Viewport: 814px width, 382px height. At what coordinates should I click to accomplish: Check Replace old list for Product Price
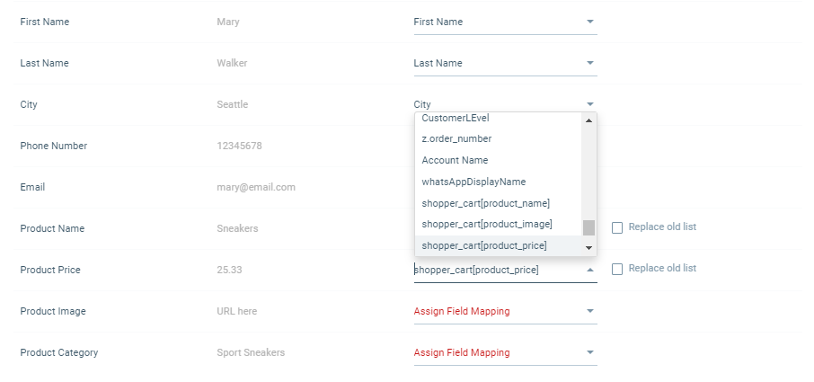[617, 269]
